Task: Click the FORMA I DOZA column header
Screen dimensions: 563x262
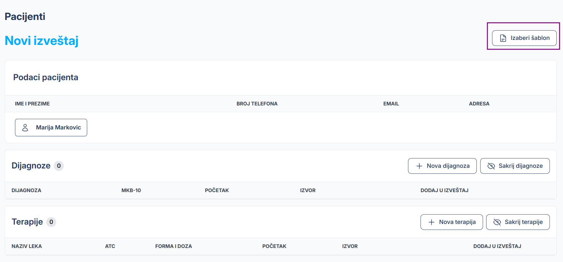Action: click(x=173, y=246)
